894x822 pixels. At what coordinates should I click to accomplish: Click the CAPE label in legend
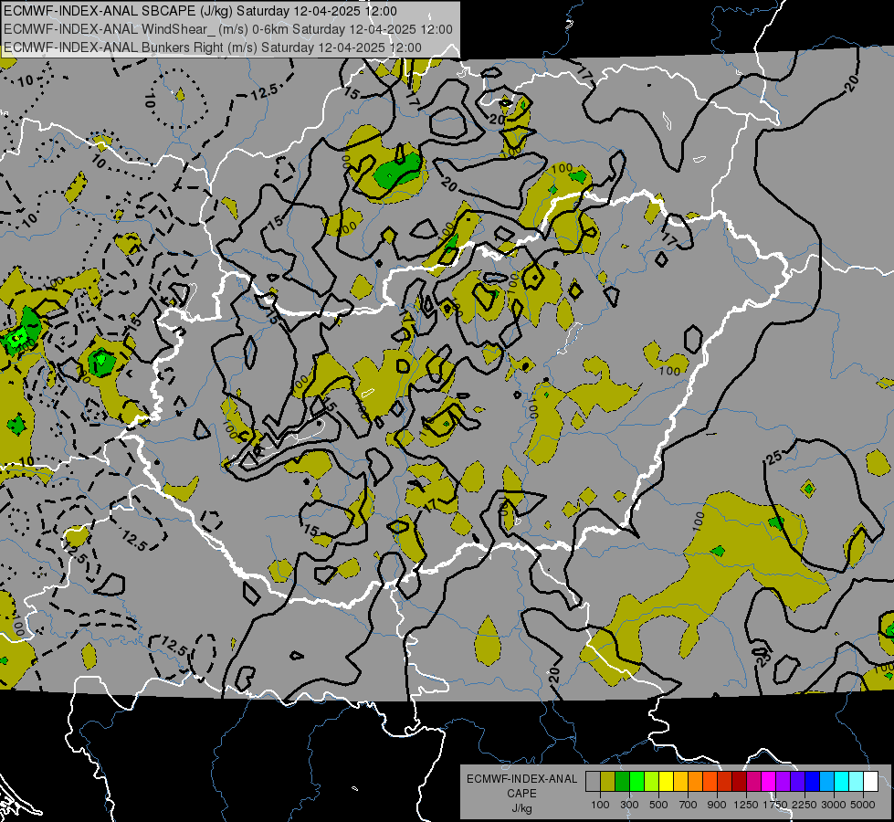click(521, 794)
